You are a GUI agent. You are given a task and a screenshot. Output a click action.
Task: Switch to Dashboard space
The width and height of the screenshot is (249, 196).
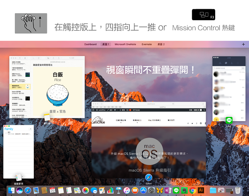(x=90, y=44)
